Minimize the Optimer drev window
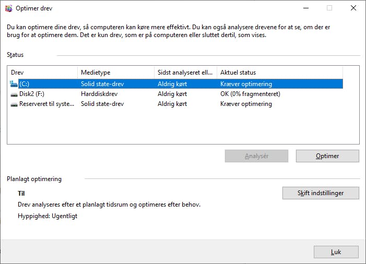366x264 pixels. pyautogui.click(x=305, y=8)
